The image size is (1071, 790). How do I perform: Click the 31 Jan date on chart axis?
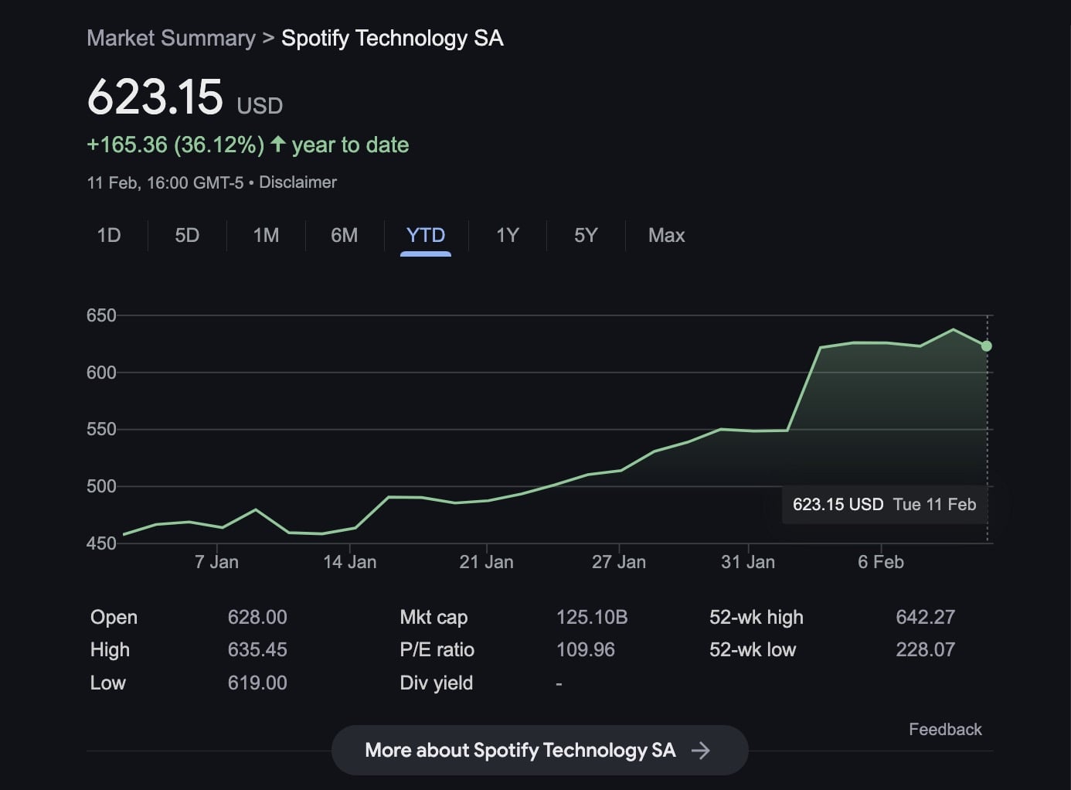(747, 562)
